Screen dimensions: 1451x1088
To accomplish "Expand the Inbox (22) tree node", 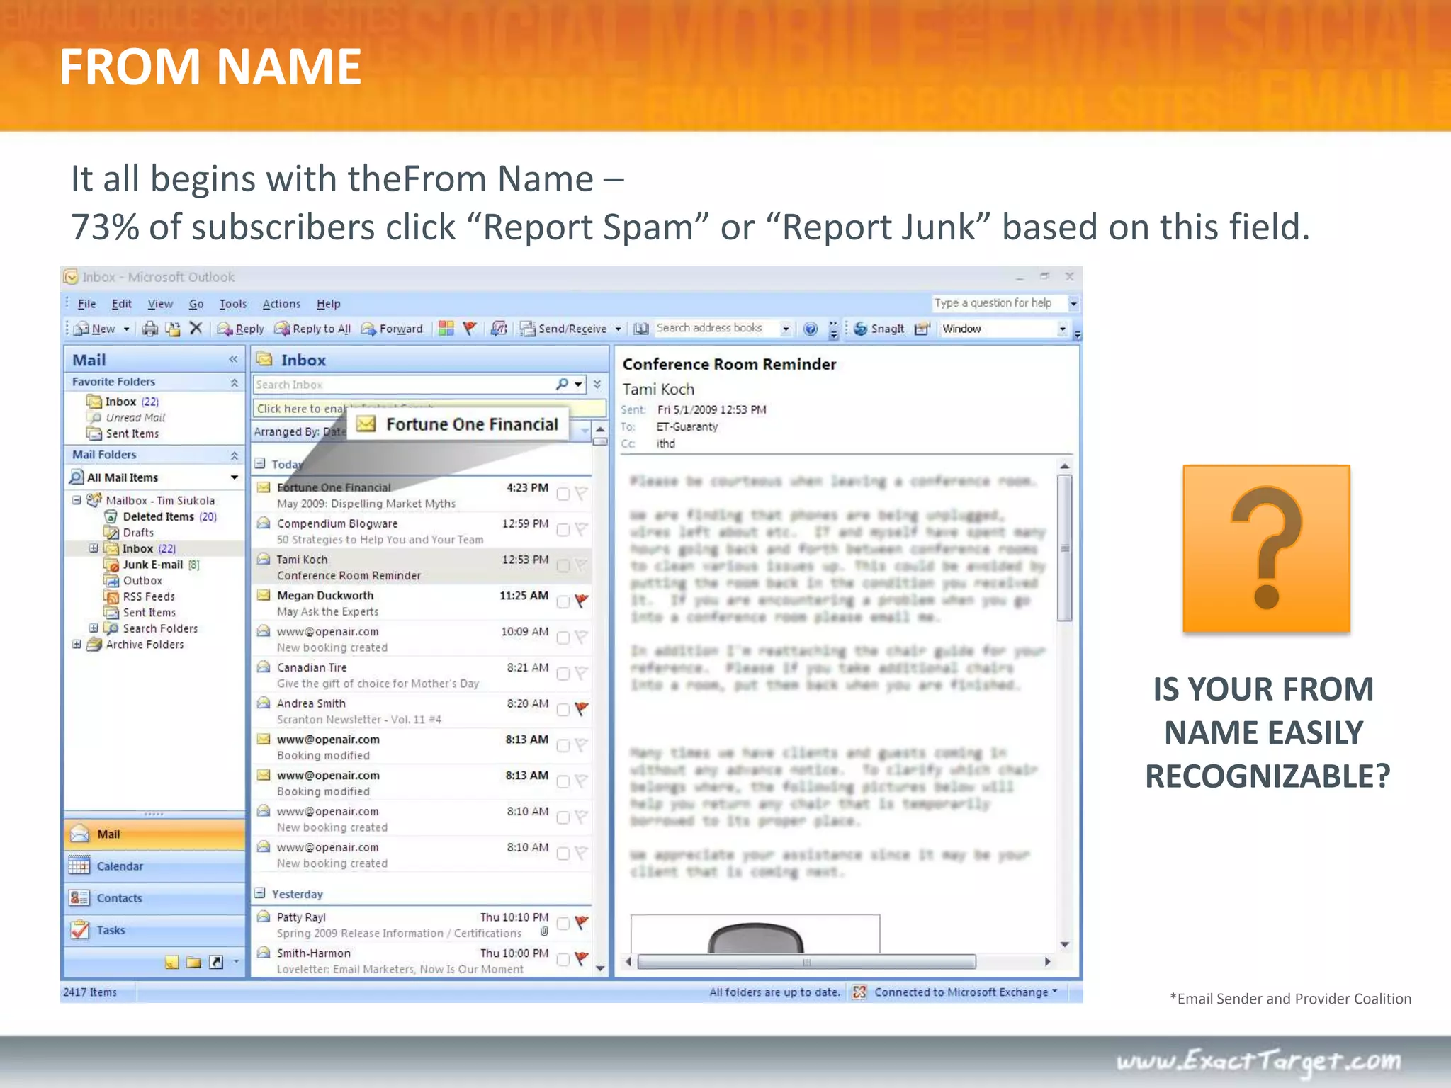I will point(94,548).
